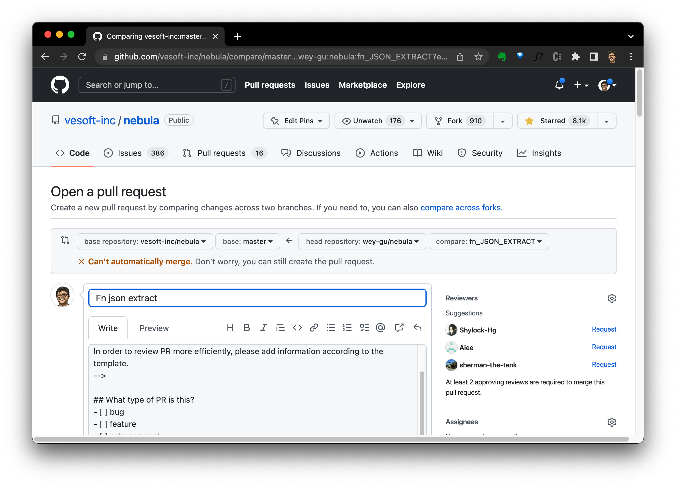Open the nebula repository link
Screen dimensions: 676x486
[141, 120]
